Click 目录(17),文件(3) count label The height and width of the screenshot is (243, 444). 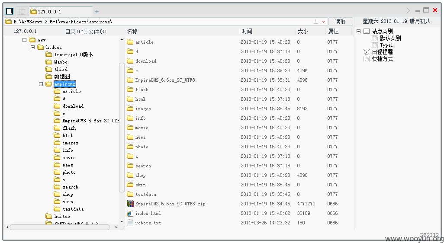tap(86, 32)
